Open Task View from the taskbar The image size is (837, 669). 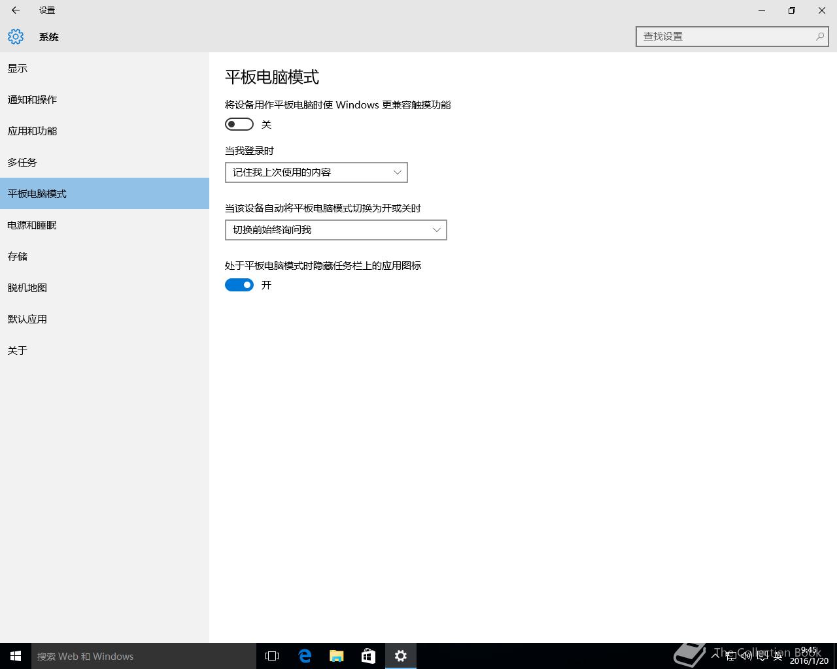pyautogui.click(x=272, y=656)
